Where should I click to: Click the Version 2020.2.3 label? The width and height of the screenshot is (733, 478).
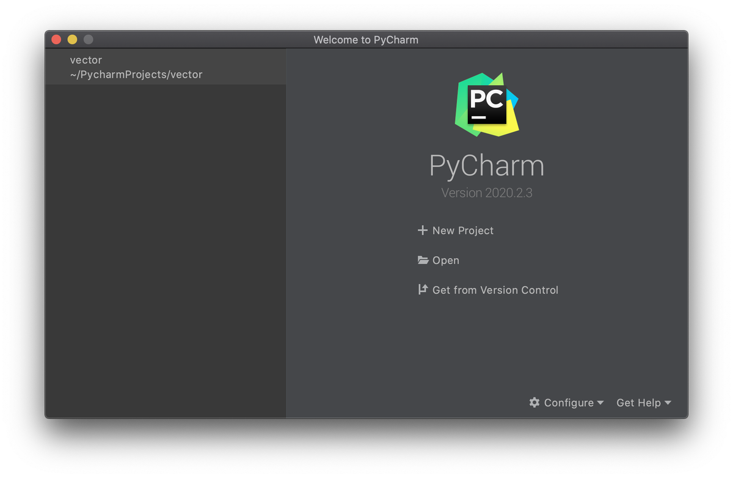[487, 193]
